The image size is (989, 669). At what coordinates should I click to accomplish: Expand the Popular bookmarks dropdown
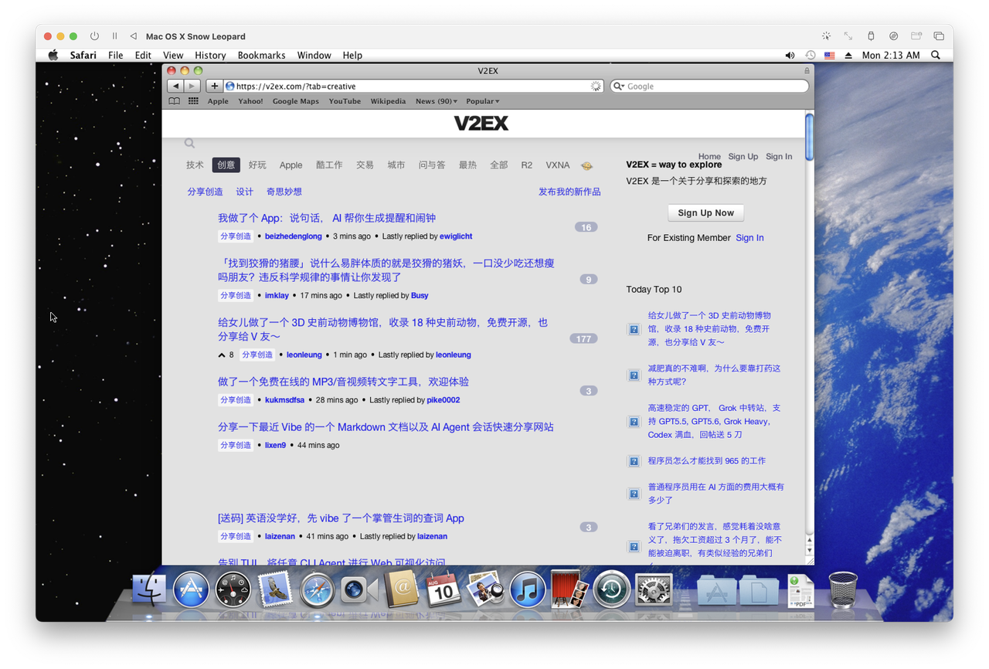483,101
